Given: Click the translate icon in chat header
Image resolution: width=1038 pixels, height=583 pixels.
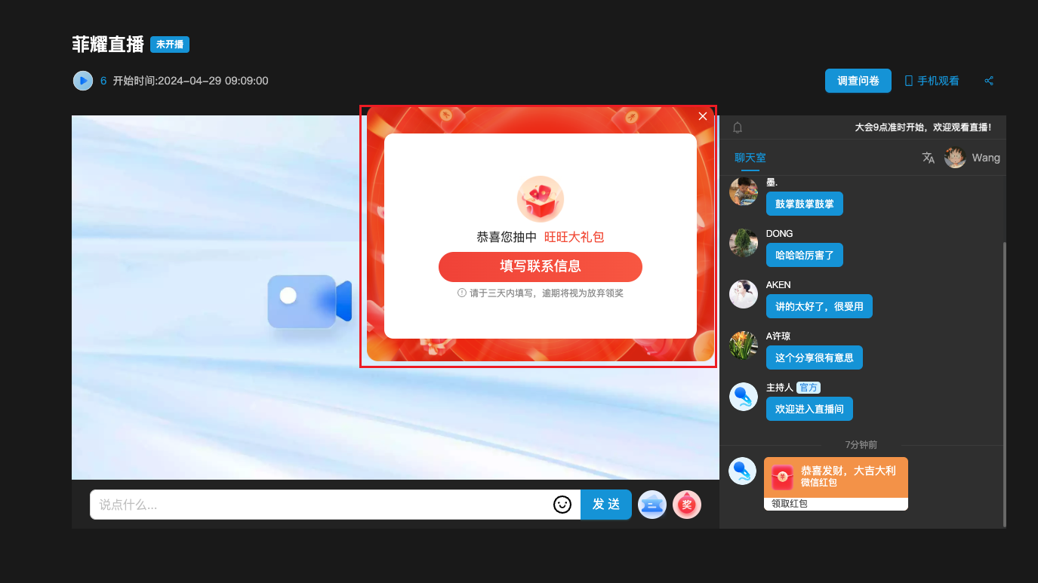Looking at the screenshot, I should click(x=928, y=158).
